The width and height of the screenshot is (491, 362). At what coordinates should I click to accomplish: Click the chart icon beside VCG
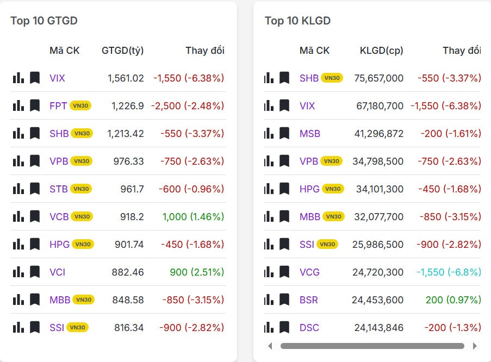click(x=269, y=272)
